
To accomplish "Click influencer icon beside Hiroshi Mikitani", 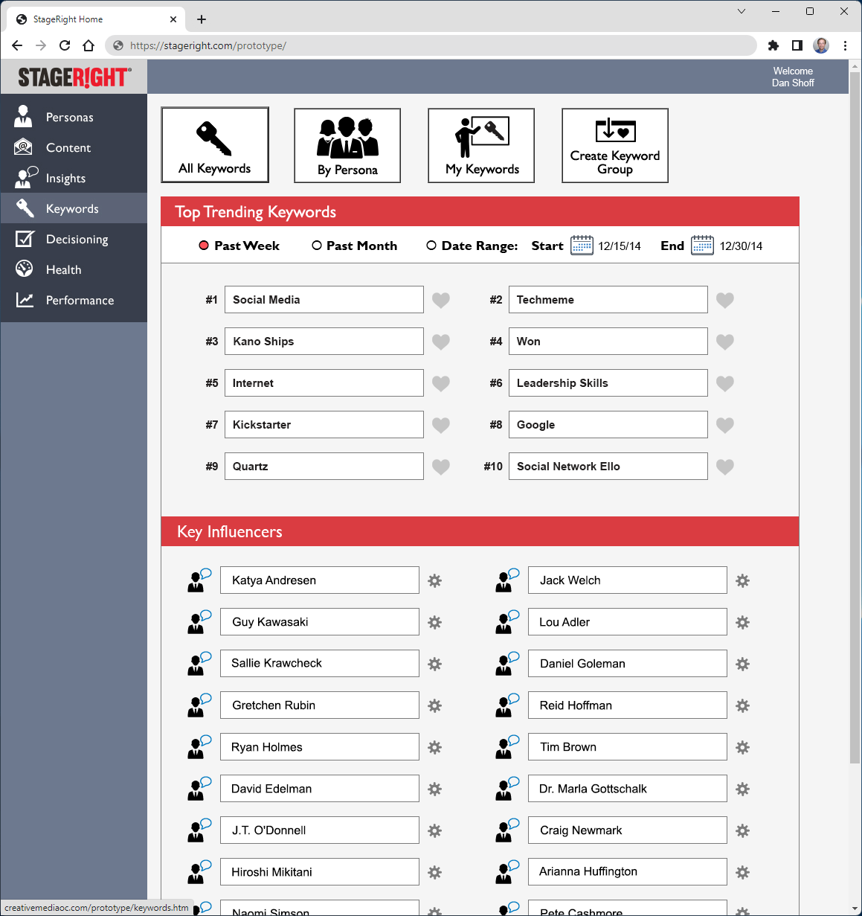I will [199, 872].
